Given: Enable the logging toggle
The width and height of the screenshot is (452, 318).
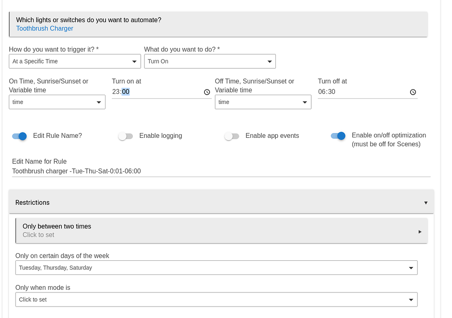Looking at the screenshot, I should click(125, 137).
